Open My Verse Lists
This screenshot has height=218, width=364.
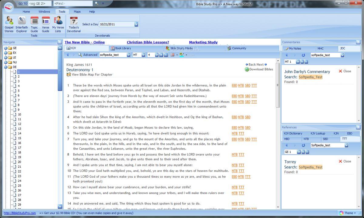coord(58,24)
